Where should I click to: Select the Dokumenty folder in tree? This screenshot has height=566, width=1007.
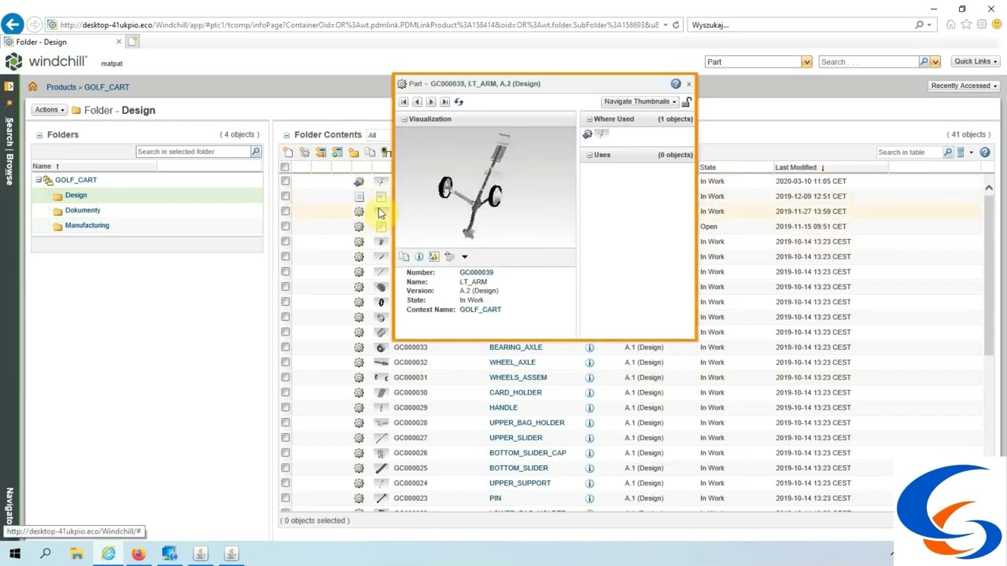click(x=83, y=211)
